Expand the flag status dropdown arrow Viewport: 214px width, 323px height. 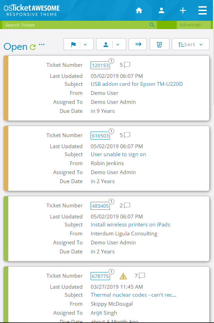tap(86, 44)
